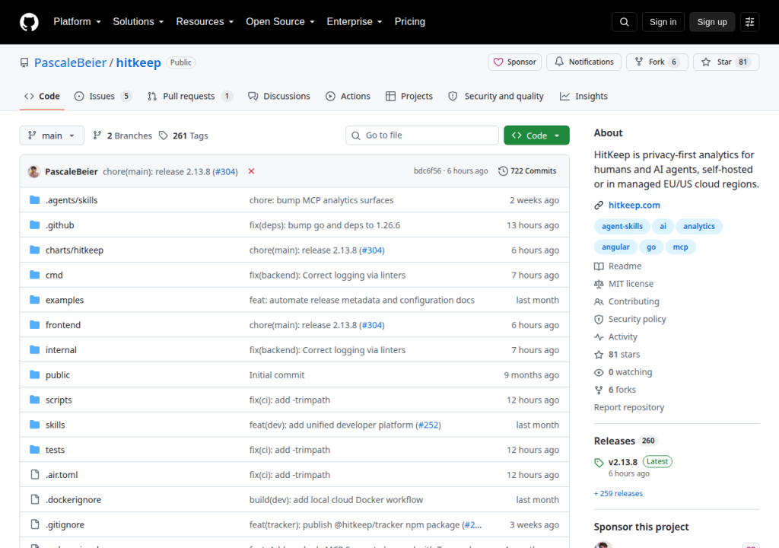The image size is (779, 548).
Task: Open the hitkeep.com website link
Action: pyautogui.click(x=634, y=205)
